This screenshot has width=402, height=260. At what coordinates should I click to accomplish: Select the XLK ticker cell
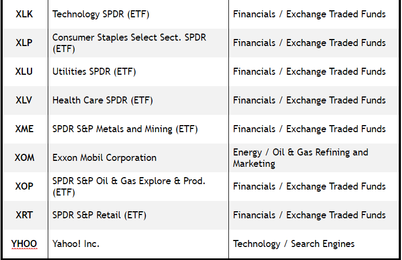point(25,14)
